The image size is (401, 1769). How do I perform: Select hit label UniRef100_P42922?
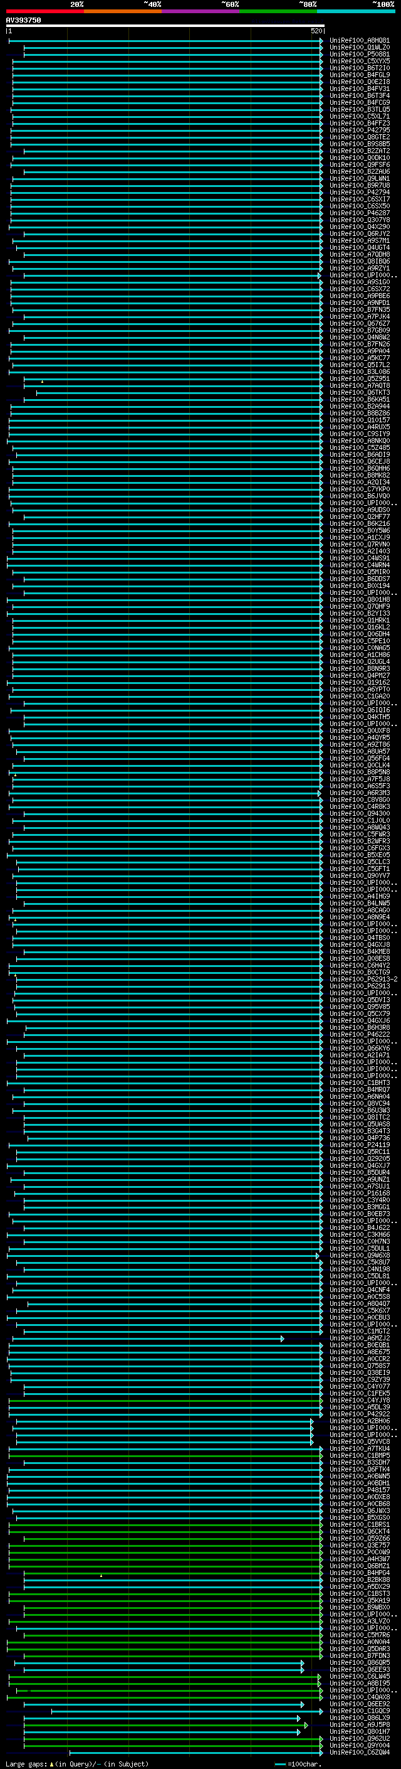(359, 1414)
